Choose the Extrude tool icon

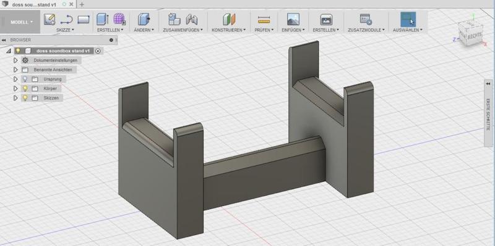[x=103, y=19]
